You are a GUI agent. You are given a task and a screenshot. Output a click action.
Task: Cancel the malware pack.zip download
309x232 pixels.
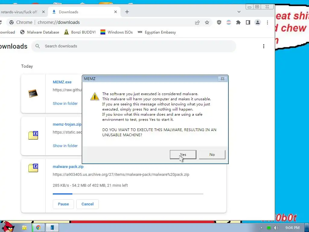(x=88, y=204)
